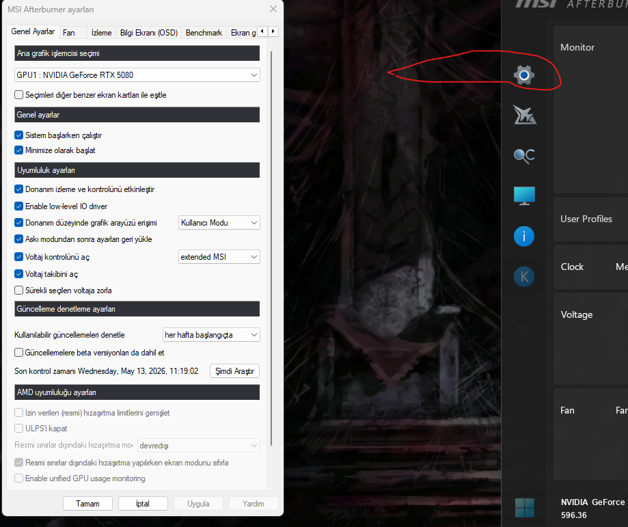This screenshot has width=628, height=527.
Task: Toggle 'Donanım izleme ve kontrolünü etkinleştir'
Action: (19, 189)
